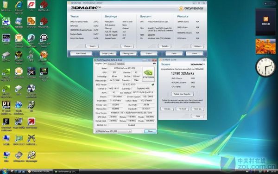Click the Image Quality button in 3DMark06
Screen dimensions: 278x174
[108, 53]
